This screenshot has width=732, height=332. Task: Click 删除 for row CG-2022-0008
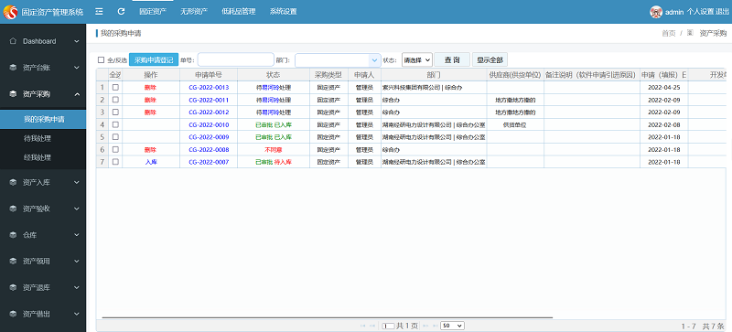click(x=150, y=149)
